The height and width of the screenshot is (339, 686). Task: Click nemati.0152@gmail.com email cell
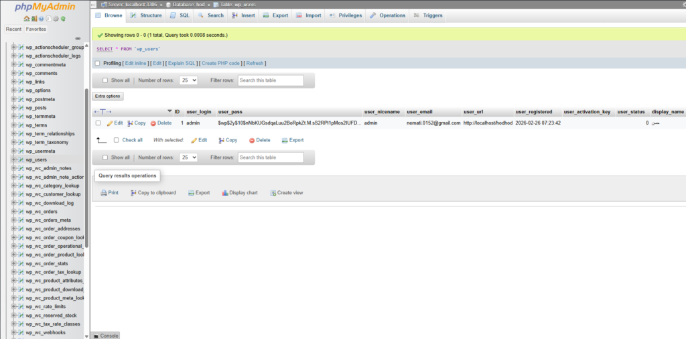433,123
